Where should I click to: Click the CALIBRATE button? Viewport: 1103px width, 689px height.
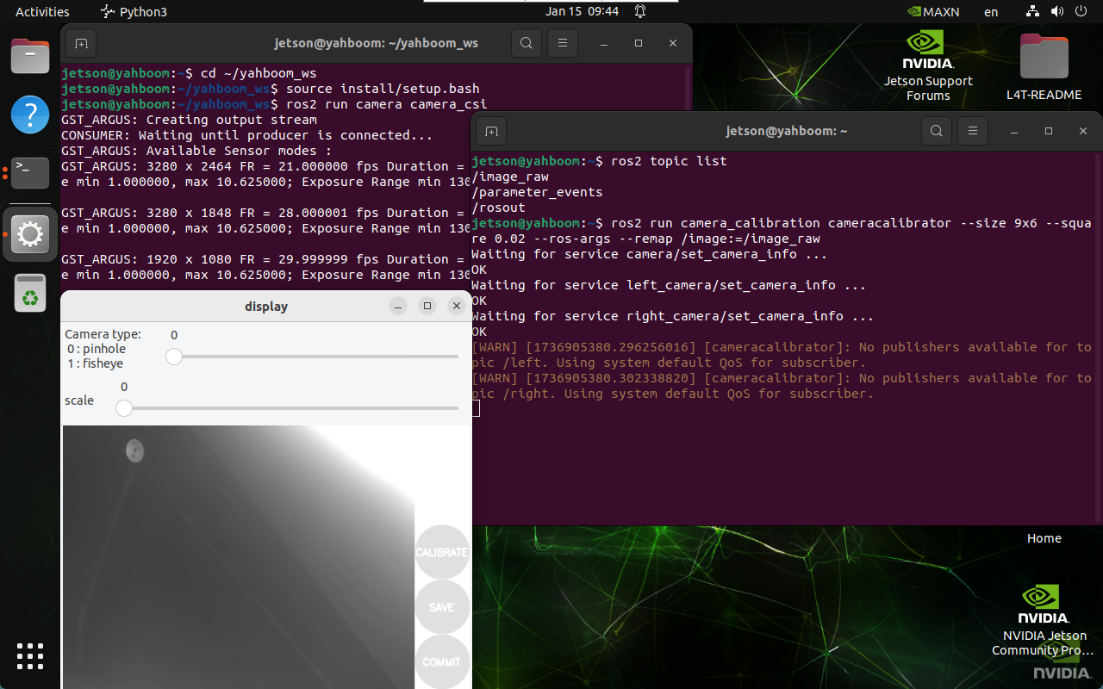tap(442, 552)
